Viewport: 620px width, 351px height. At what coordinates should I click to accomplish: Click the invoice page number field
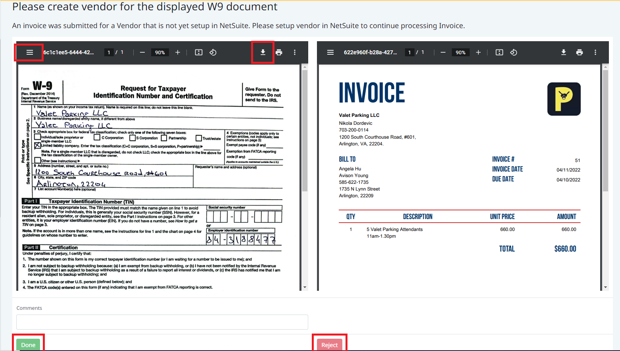(x=409, y=52)
